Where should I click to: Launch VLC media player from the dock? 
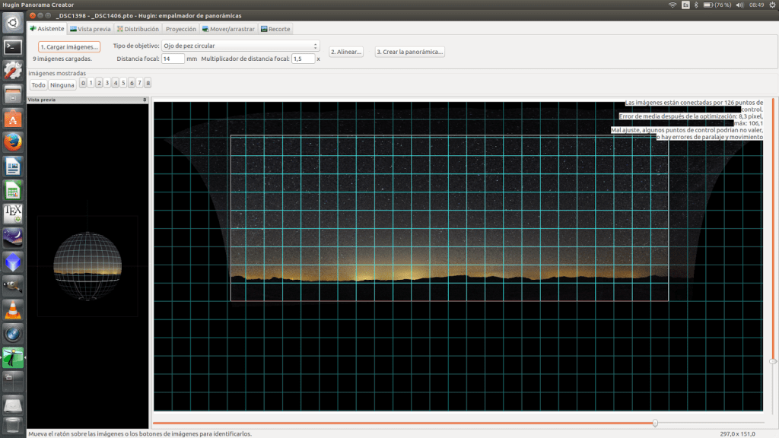pos(13,309)
